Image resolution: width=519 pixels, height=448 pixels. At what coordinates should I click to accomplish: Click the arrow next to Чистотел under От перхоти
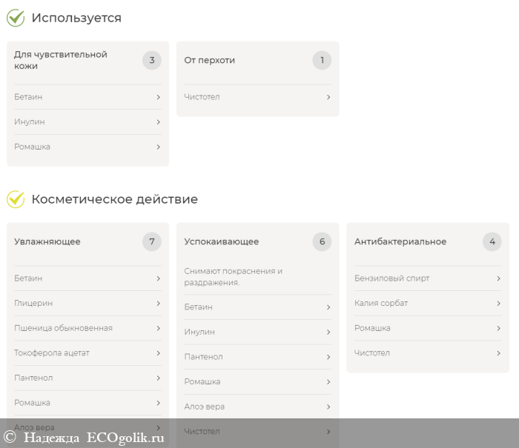click(328, 97)
